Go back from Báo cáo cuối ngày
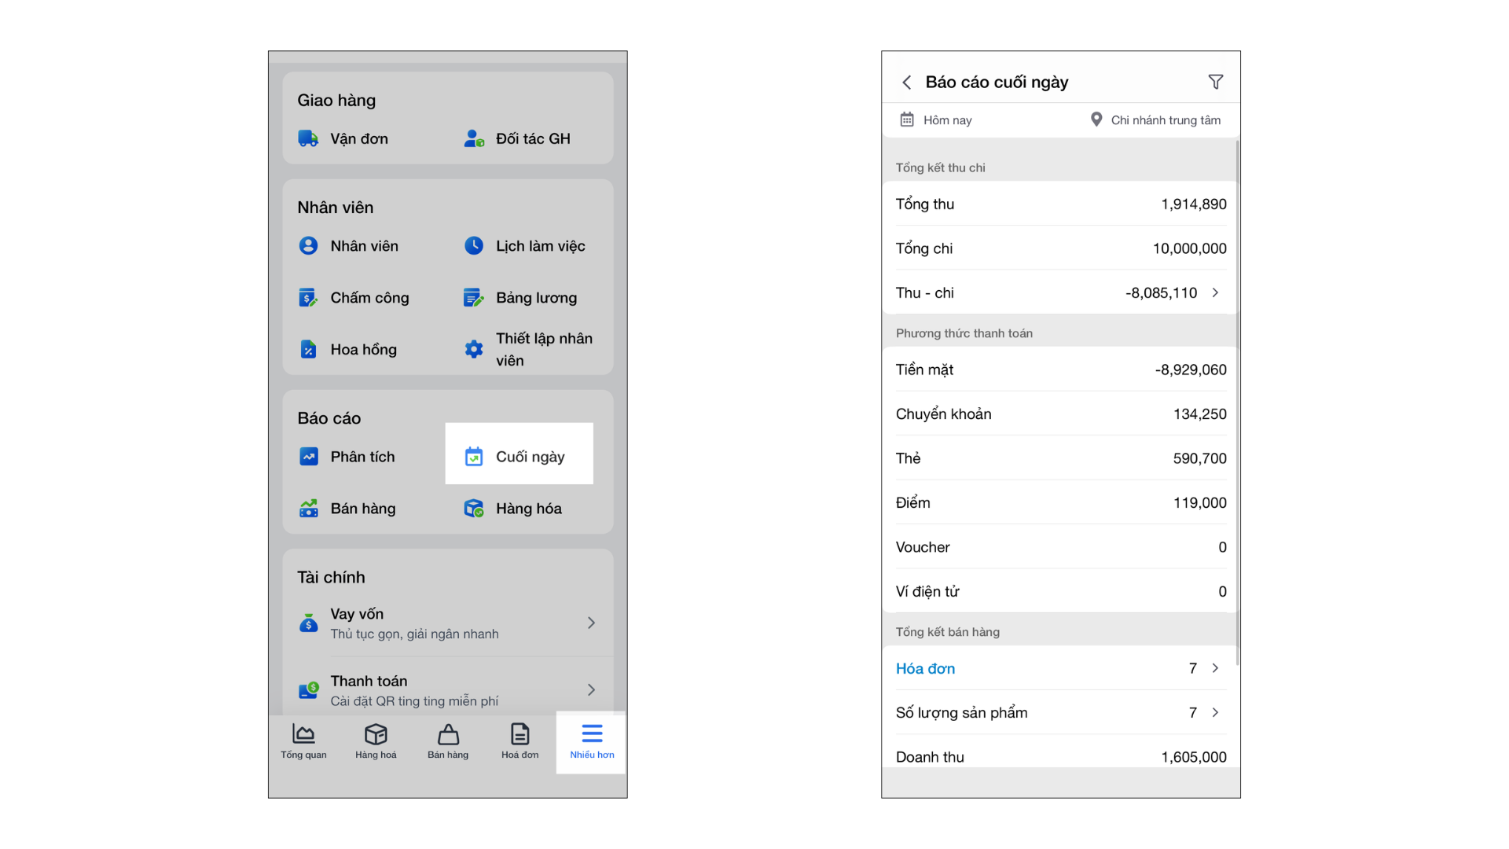This screenshot has width=1509, height=849. pos(907,82)
